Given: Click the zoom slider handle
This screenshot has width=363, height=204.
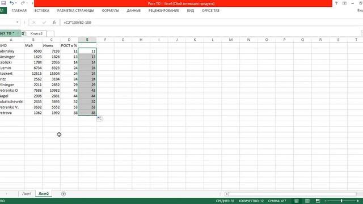Looking at the screenshot, I should [x=341, y=201].
